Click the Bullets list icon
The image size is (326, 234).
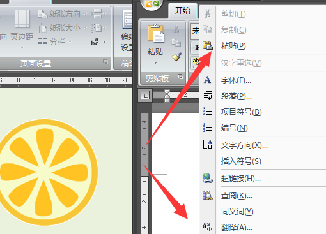tap(207, 112)
